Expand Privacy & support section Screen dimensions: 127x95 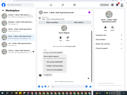(109, 48)
